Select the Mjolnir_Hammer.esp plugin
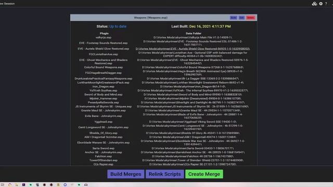Viewport: 333px width, 187px height. [x=104, y=99]
